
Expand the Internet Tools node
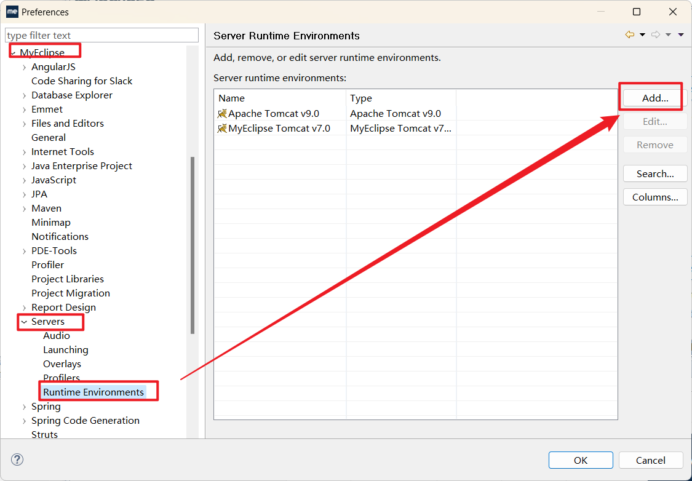tap(24, 152)
